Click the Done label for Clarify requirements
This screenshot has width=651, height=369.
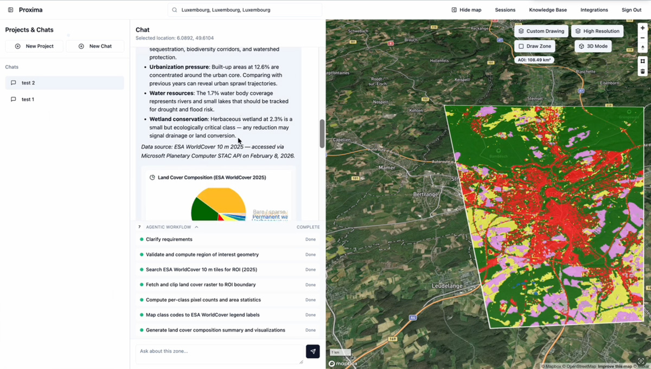pyautogui.click(x=310, y=239)
